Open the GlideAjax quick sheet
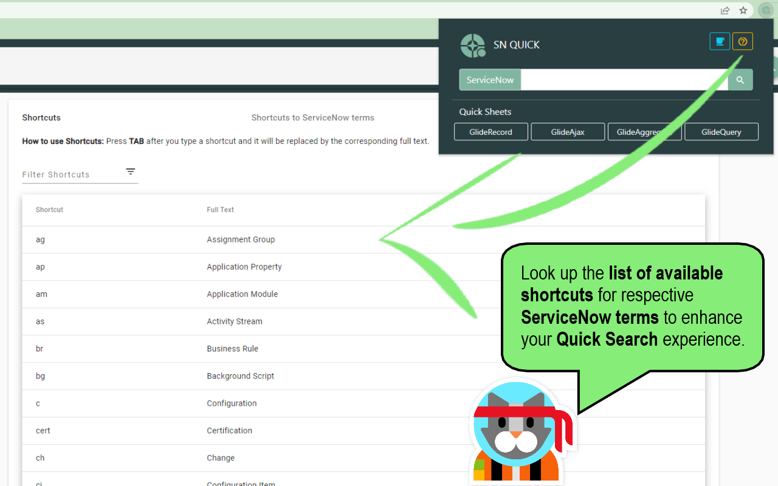This screenshot has width=778, height=486. point(568,132)
